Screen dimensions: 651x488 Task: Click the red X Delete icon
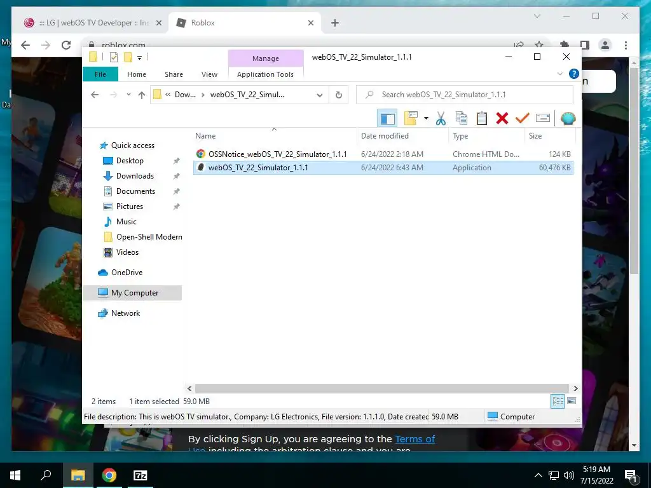tap(502, 119)
